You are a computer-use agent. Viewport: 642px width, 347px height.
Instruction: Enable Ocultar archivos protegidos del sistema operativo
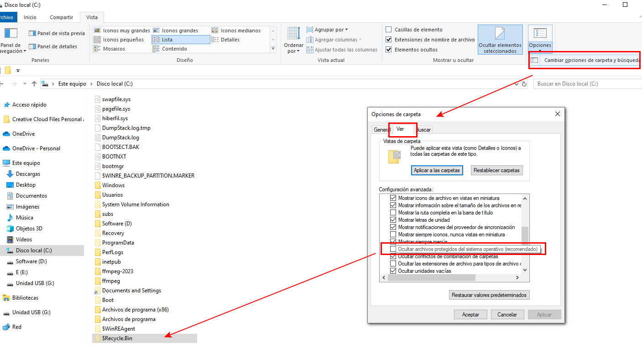[393, 249]
